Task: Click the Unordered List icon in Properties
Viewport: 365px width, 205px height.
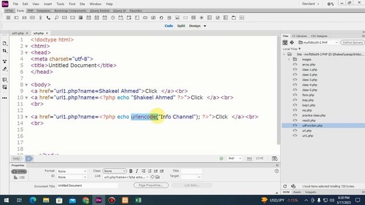Action: pyautogui.click(x=144, y=171)
